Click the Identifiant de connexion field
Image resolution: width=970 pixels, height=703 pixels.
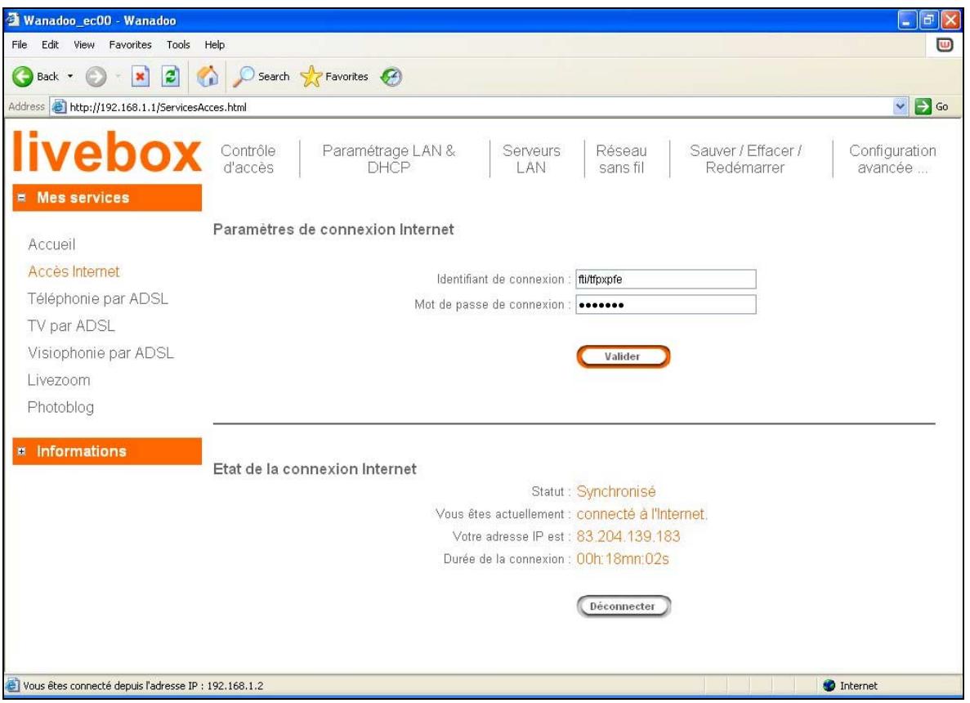666,279
